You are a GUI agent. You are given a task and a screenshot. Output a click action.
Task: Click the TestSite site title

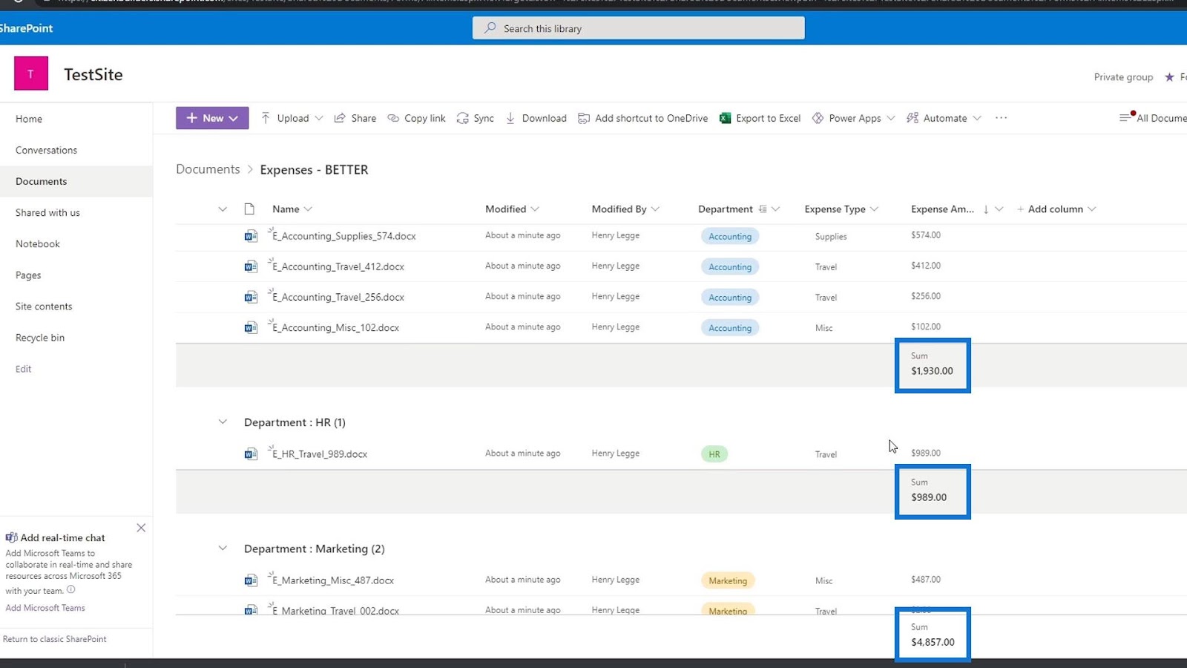pos(93,74)
